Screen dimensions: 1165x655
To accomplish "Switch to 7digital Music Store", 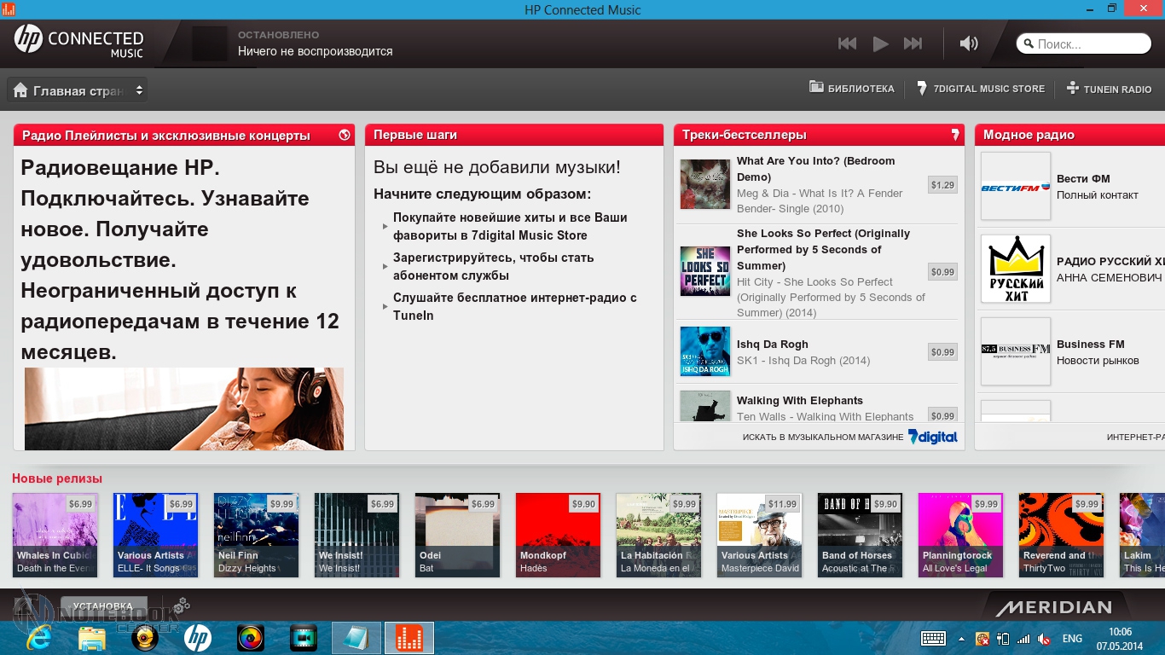I will point(981,89).
